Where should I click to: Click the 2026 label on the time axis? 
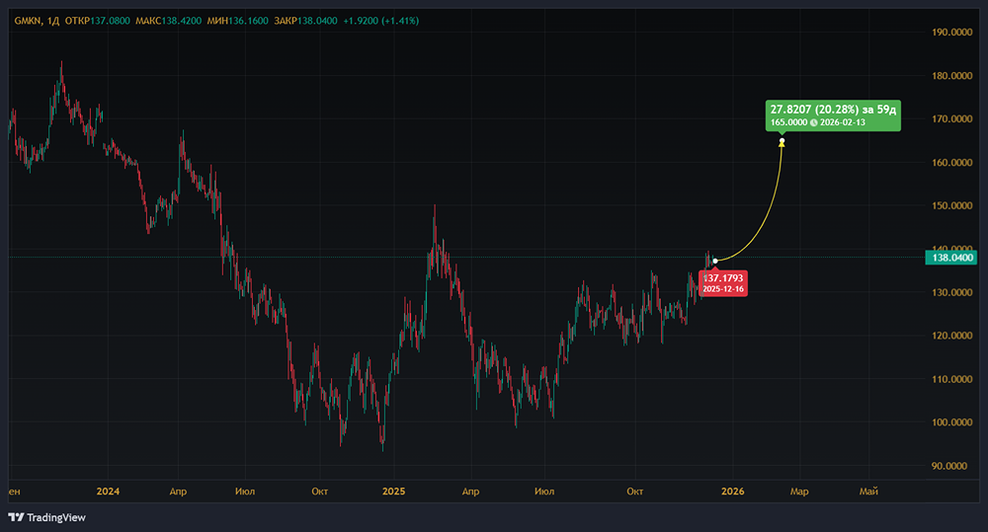click(x=732, y=491)
